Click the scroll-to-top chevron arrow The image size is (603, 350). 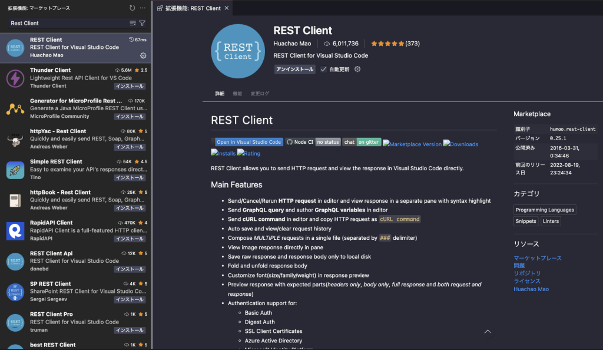click(x=488, y=332)
